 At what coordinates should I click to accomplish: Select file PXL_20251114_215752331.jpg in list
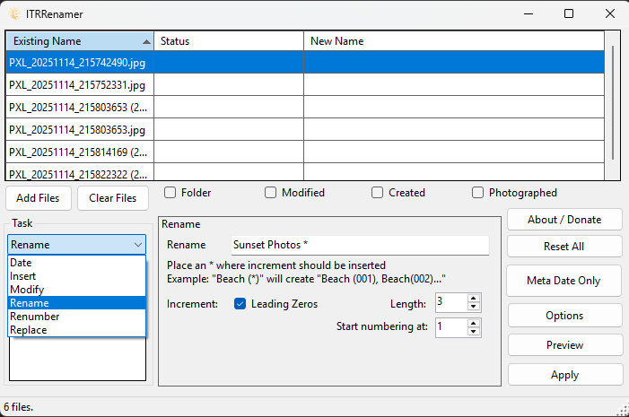(79, 84)
